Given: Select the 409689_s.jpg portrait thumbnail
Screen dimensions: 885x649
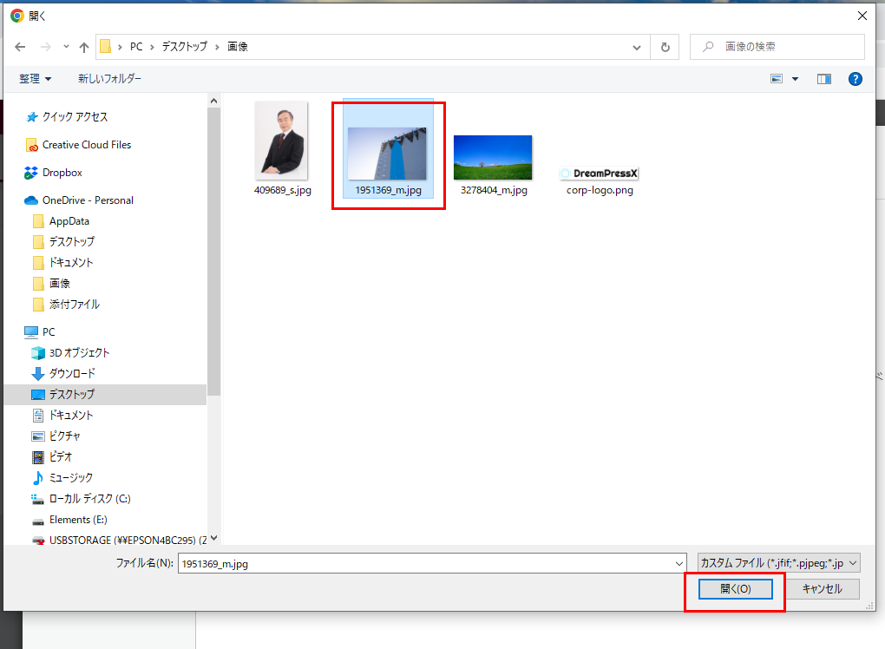Looking at the screenshot, I should [x=281, y=141].
